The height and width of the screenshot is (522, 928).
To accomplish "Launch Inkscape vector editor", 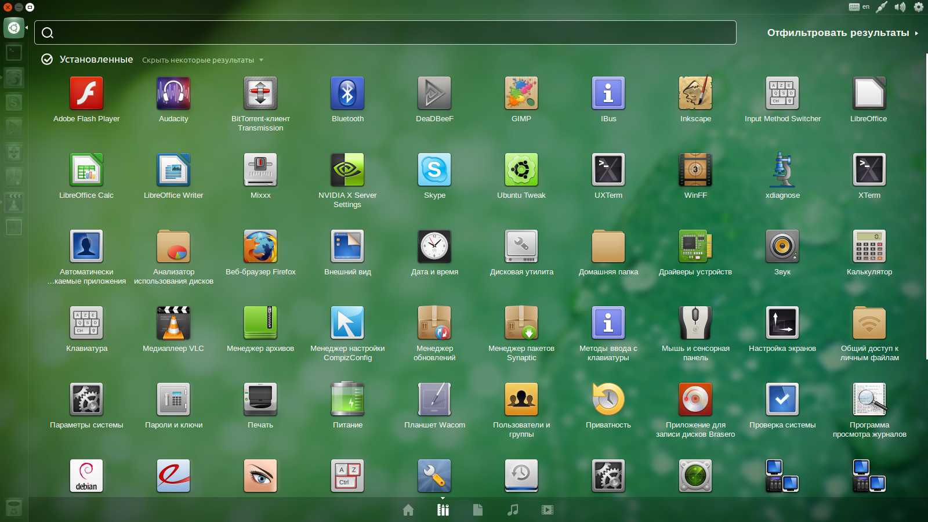I will (695, 93).
